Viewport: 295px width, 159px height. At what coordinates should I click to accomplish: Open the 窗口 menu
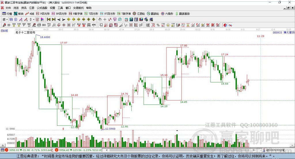[x=68, y=8]
